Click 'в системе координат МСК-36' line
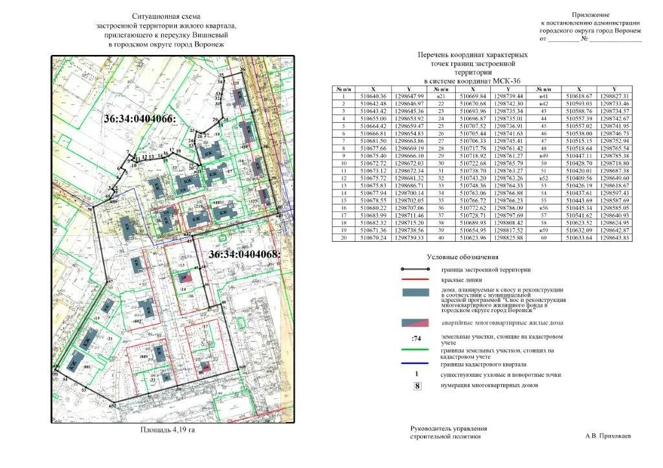The width and height of the screenshot is (663, 468). coord(472,81)
